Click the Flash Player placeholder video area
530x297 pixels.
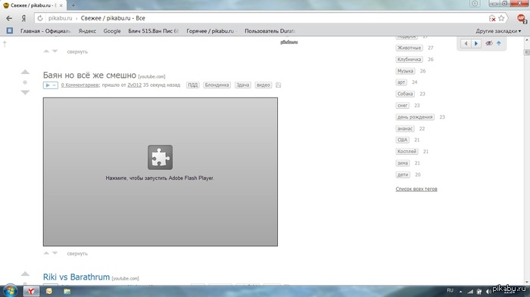click(161, 172)
